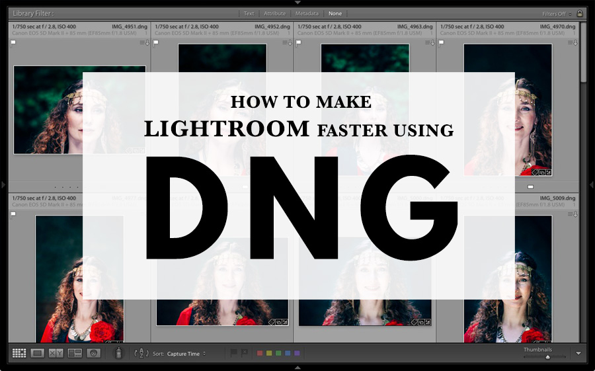This screenshot has height=371, width=595.
Task: Click metadata badge on IMG_5009.dng cell
Action: [x=573, y=214]
